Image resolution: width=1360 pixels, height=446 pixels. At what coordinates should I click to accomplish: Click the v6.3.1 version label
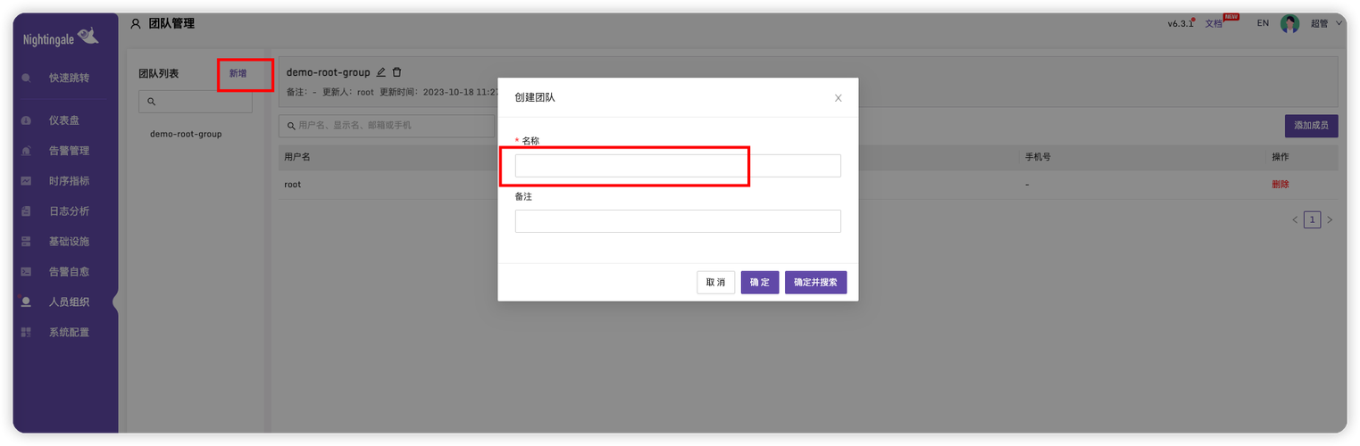[x=1181, y=24]
